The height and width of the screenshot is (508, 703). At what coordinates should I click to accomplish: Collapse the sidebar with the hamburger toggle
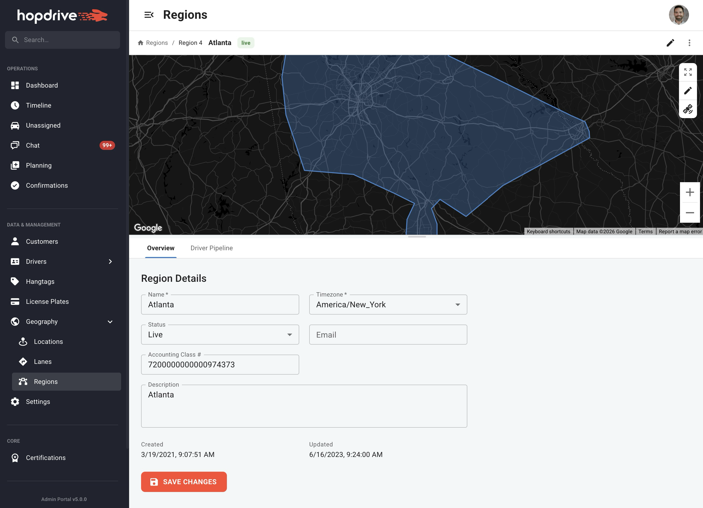tap(149, 15)
